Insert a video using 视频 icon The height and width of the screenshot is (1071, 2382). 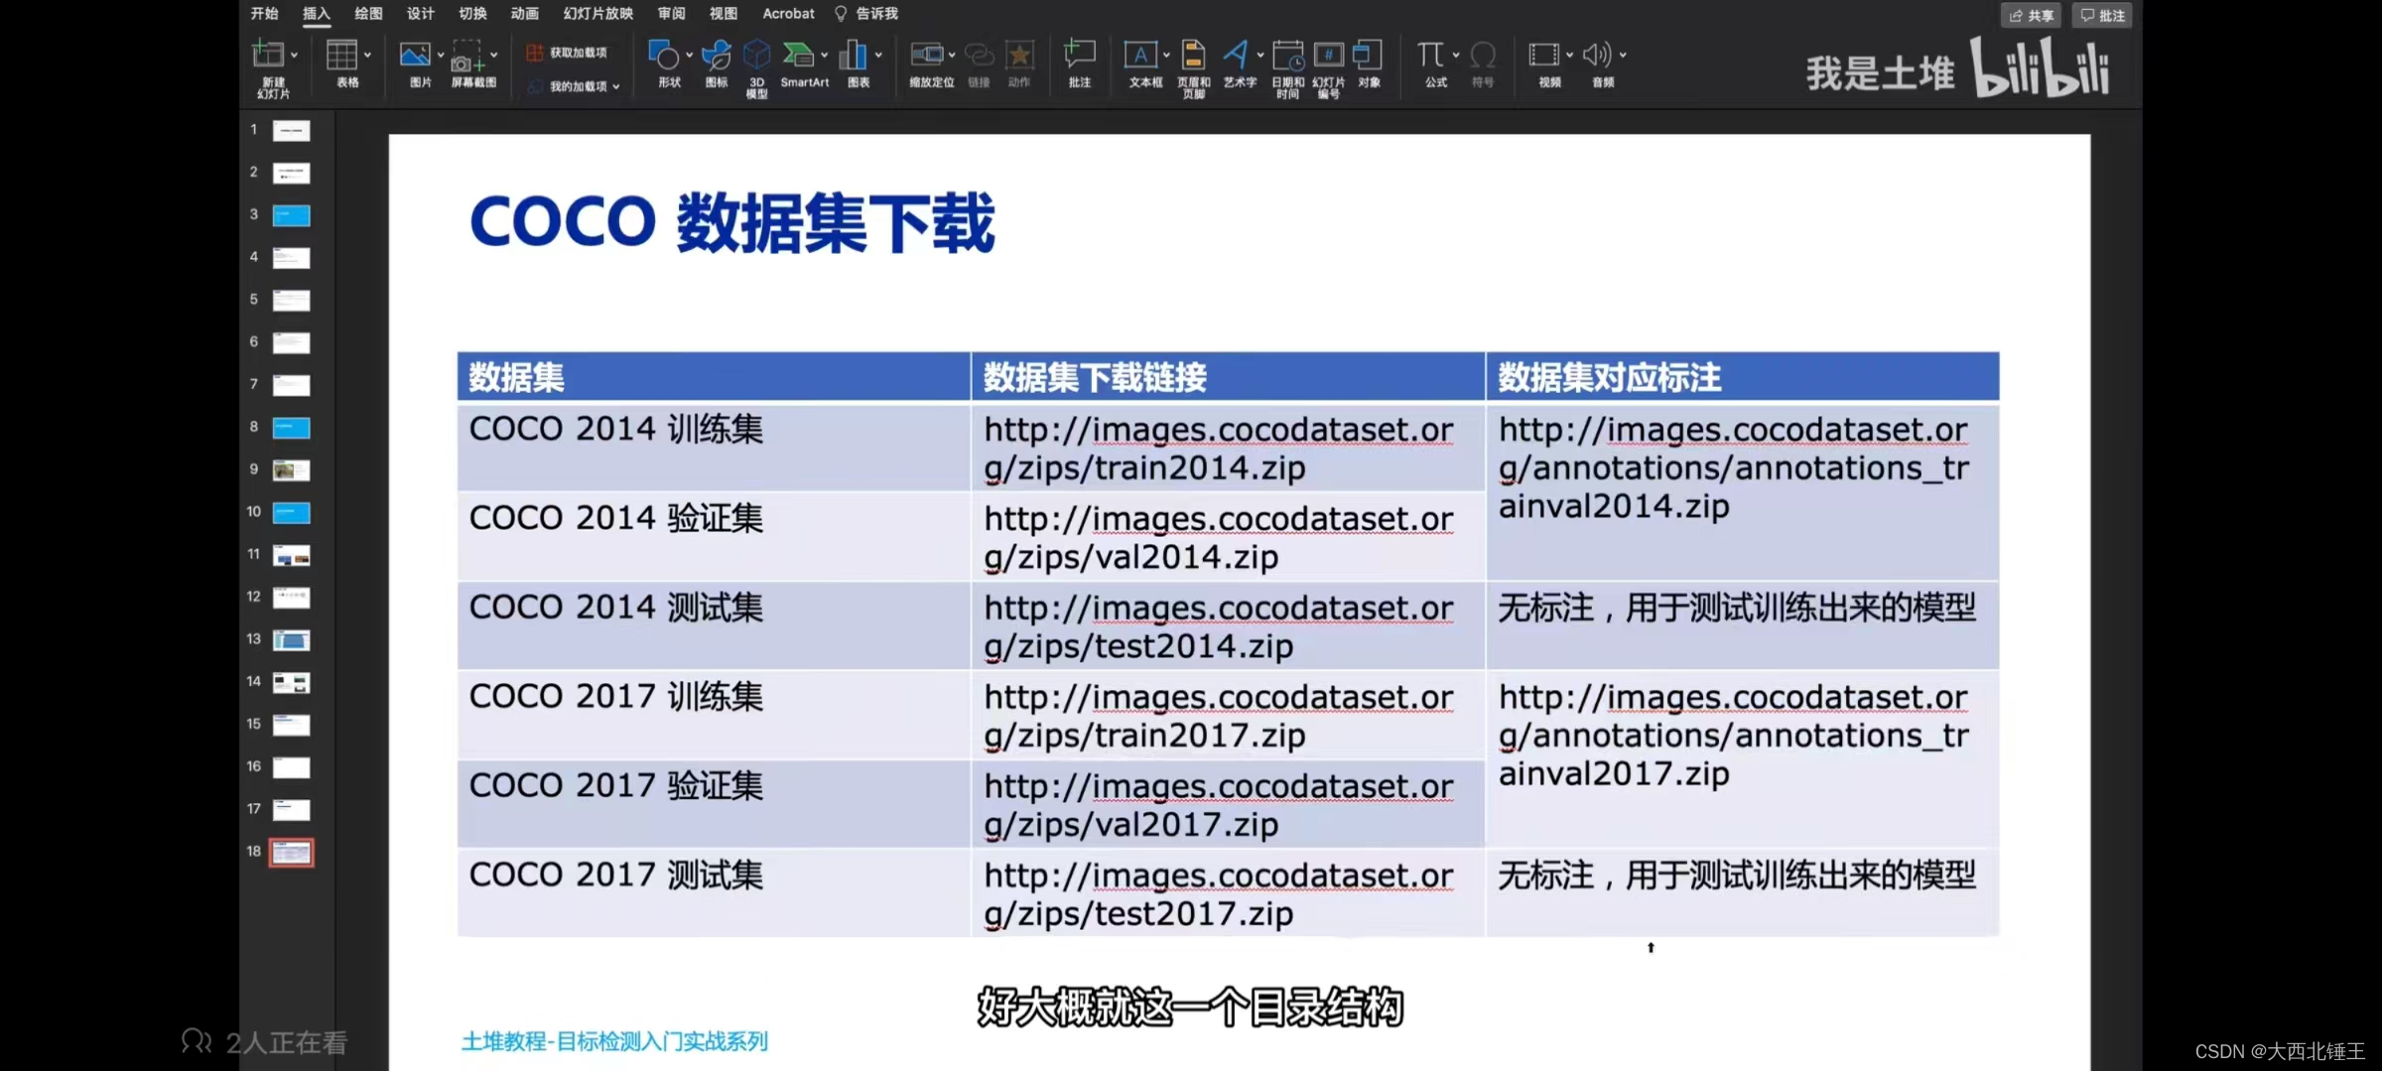tap(1546, 64)
